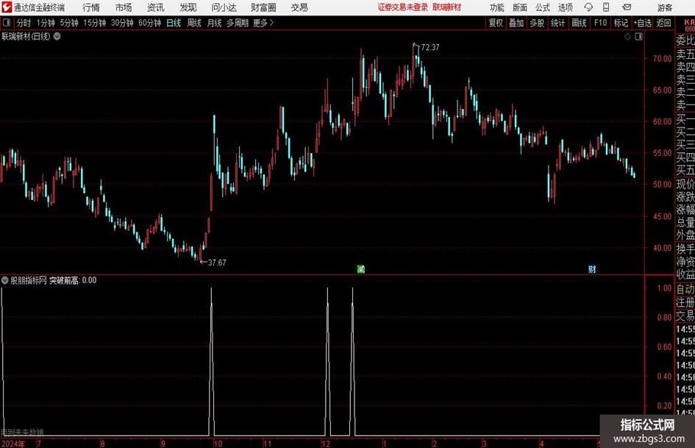This screenshot has width=695, height=448.
Task: Click the 10 month marker on timeline
Action: (x=218, y=444)
